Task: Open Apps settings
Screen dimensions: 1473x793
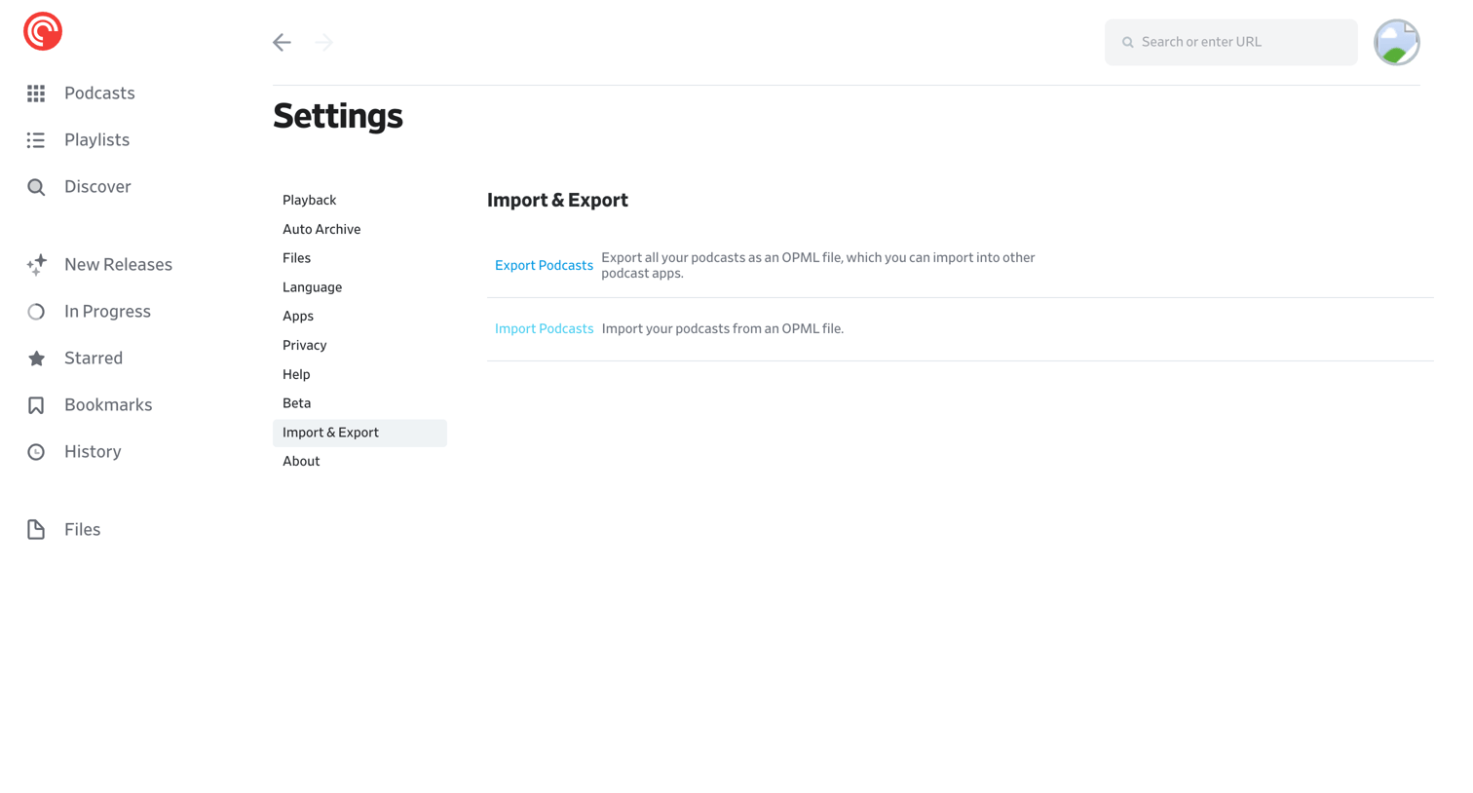Action: pos(359,316)
